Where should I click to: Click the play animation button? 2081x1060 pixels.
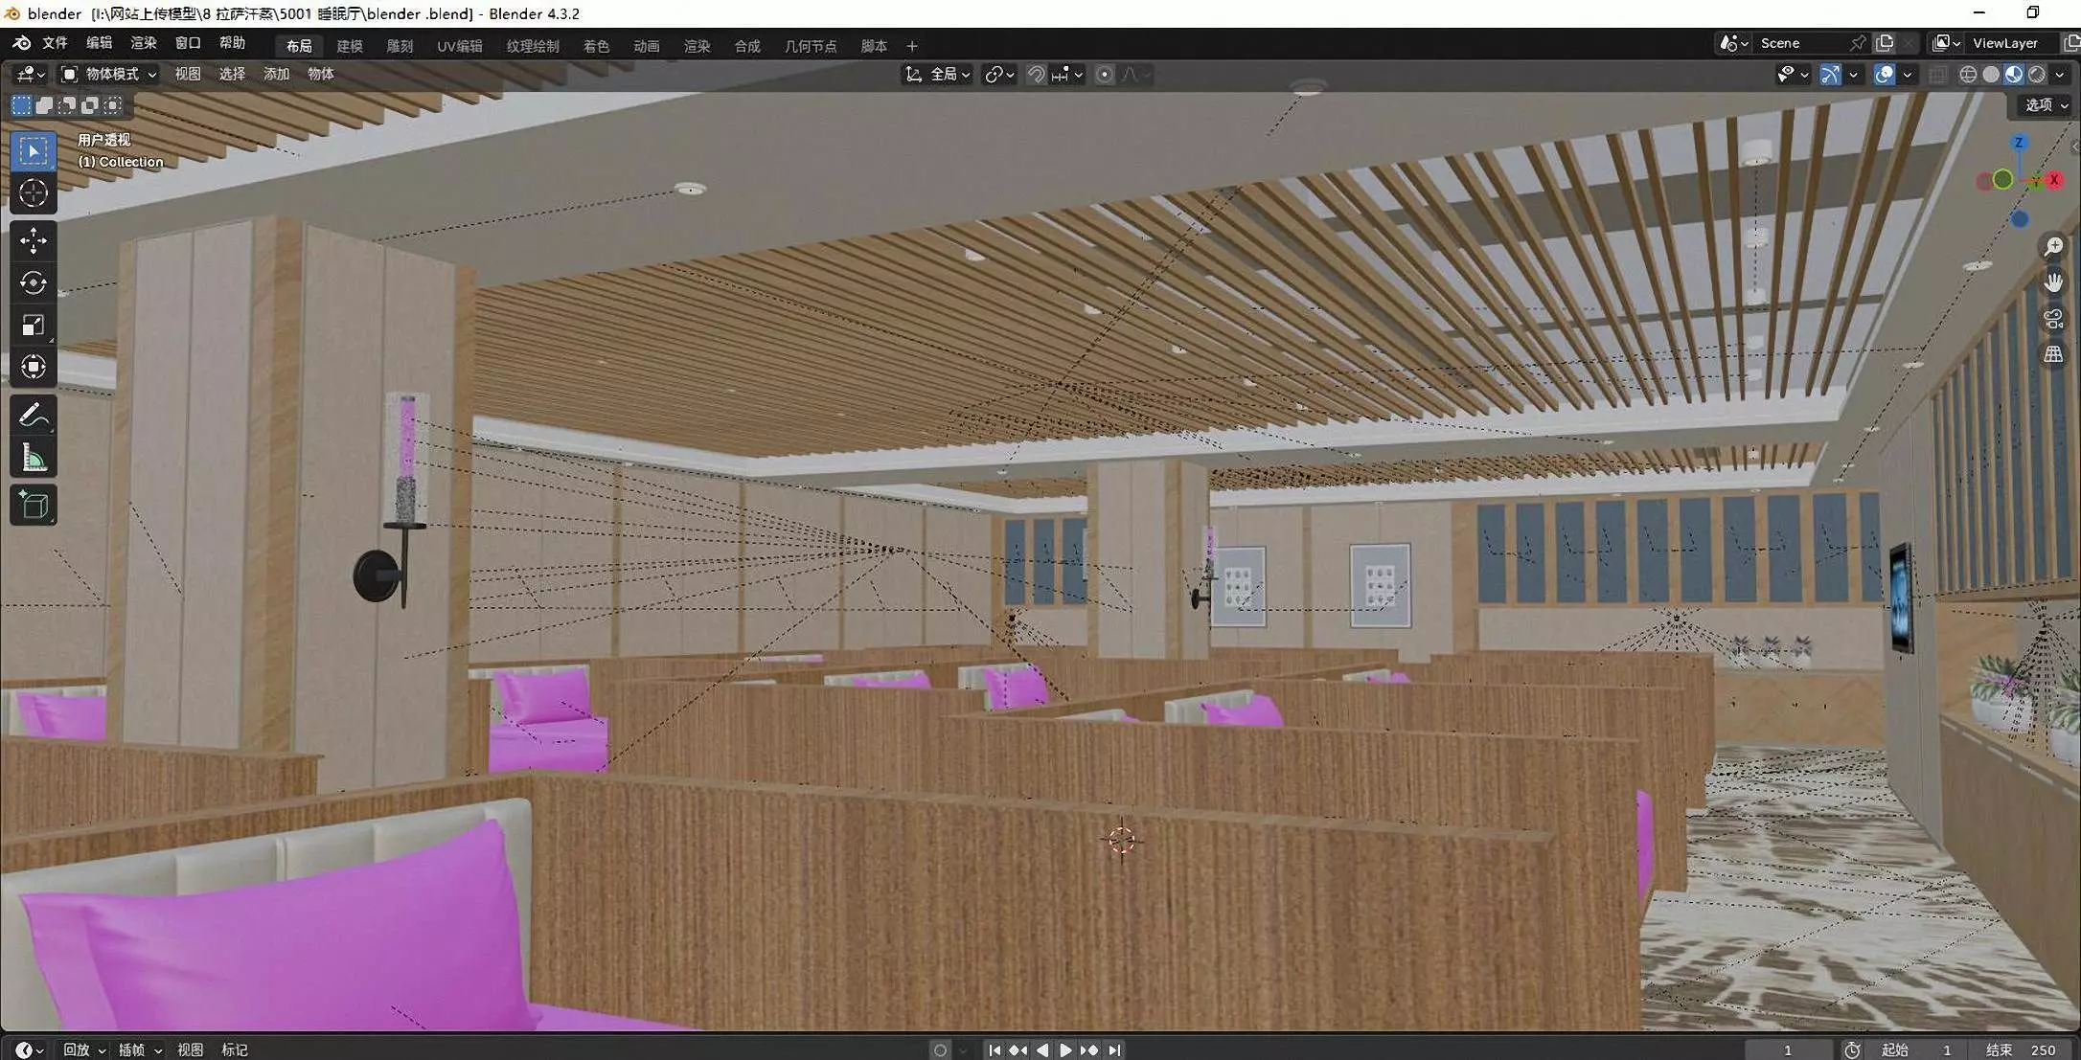click(1065, 1050)
